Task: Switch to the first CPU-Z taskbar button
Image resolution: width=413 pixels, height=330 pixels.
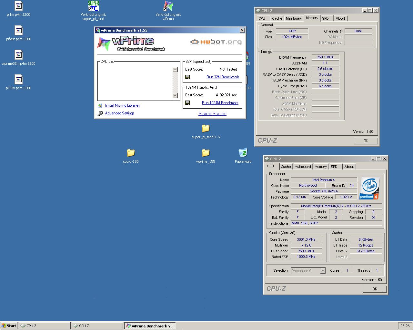Action: coord(45,326)
